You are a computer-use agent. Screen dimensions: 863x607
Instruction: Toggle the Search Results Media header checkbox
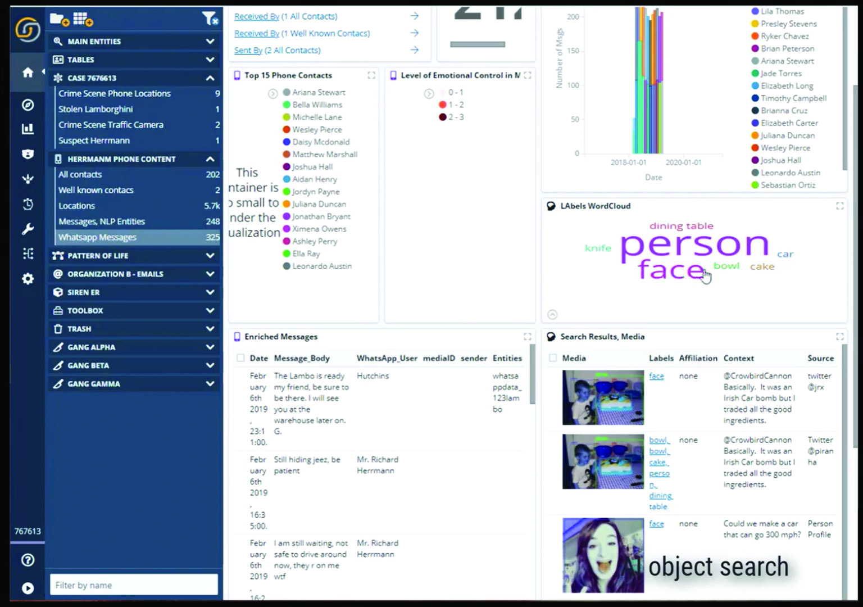pos(553,358)
